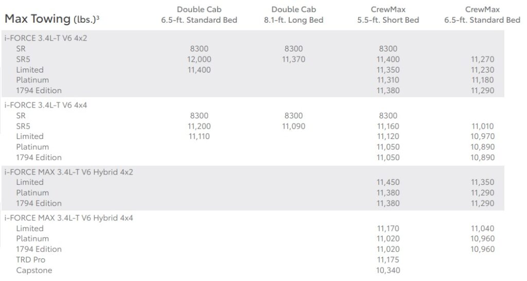Click the 10,340 Capstone towing value
527x281 pixels.
click(x=388, y=271)
